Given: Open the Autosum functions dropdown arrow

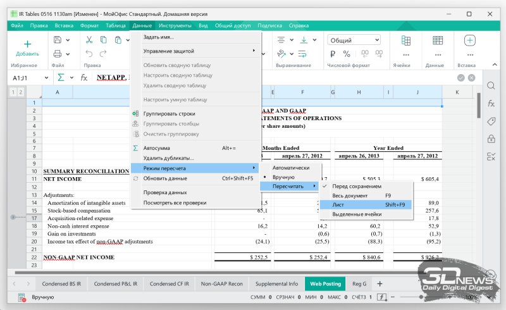Looking at the screenshot, I should (x=71, y=77).
